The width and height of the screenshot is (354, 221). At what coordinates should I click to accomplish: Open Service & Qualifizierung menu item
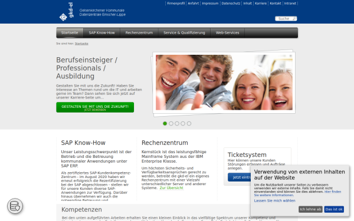tap(184, 32)
